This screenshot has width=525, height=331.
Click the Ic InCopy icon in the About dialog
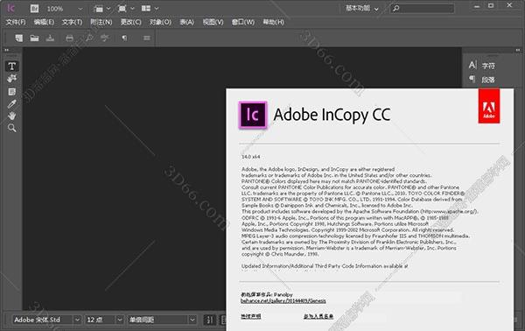(253, 115)
